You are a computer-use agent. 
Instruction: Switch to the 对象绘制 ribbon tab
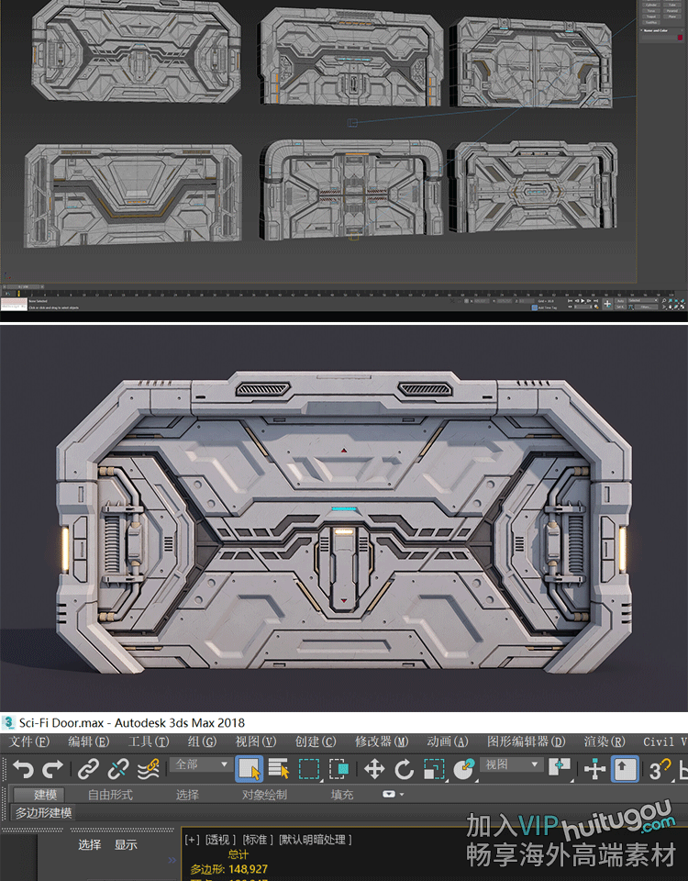point(264,795)
